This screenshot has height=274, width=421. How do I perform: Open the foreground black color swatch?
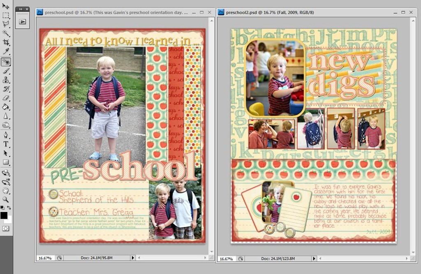point(3,215)
